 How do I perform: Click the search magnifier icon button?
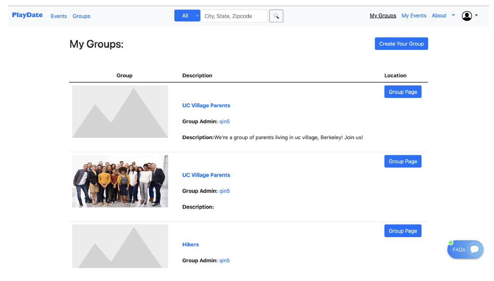coord(276,16)
